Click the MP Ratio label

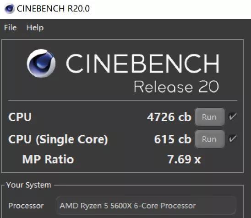click(x=48, y=159)
